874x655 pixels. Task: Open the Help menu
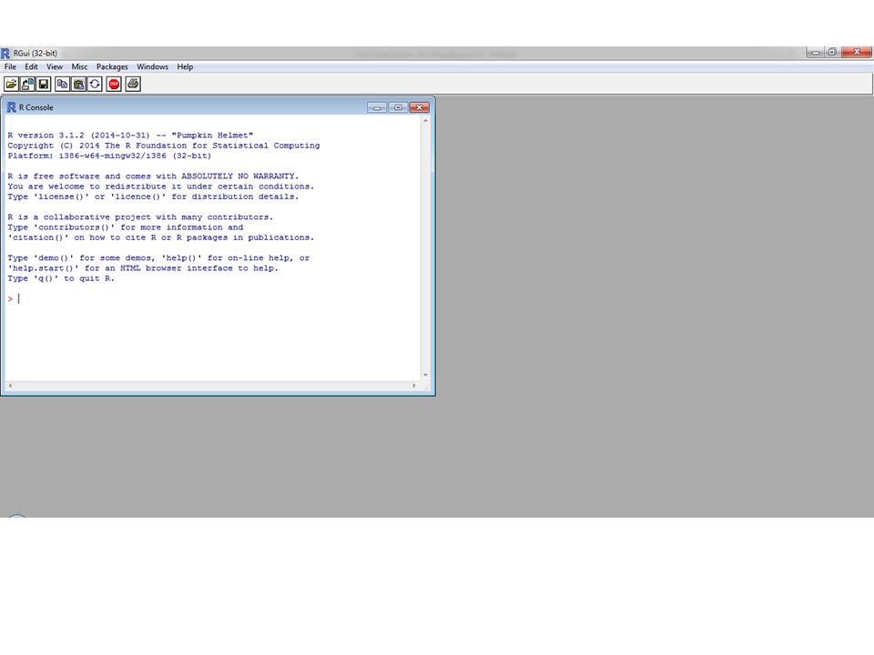[x=185, y=66]
